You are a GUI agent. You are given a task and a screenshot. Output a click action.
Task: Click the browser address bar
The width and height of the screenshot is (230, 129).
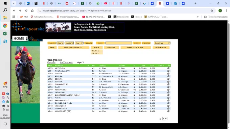[125, 10]
